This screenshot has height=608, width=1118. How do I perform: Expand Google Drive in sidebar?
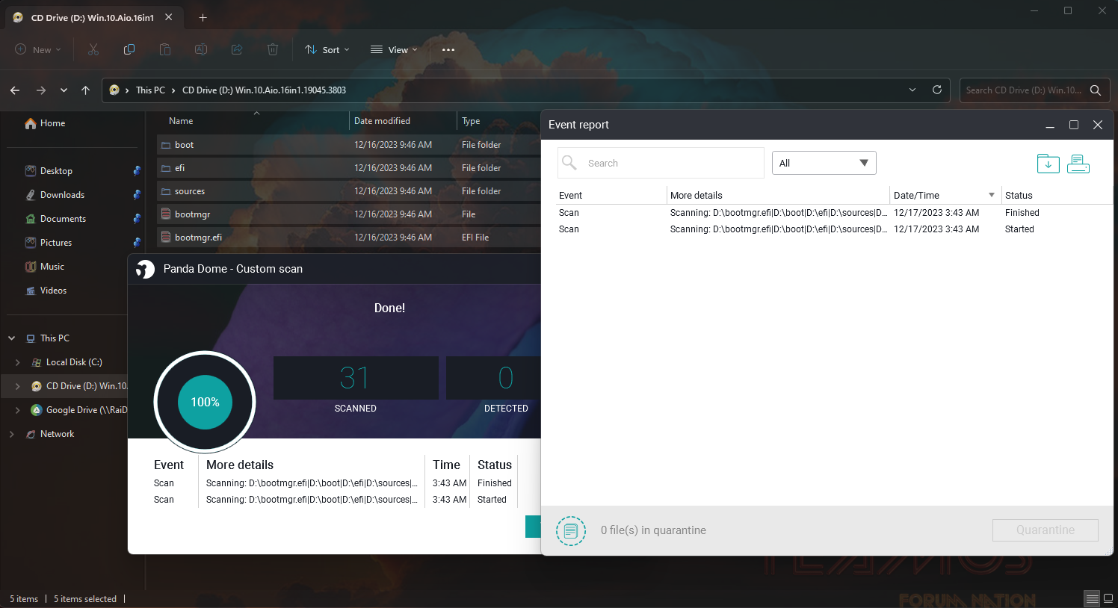[18, 410]
